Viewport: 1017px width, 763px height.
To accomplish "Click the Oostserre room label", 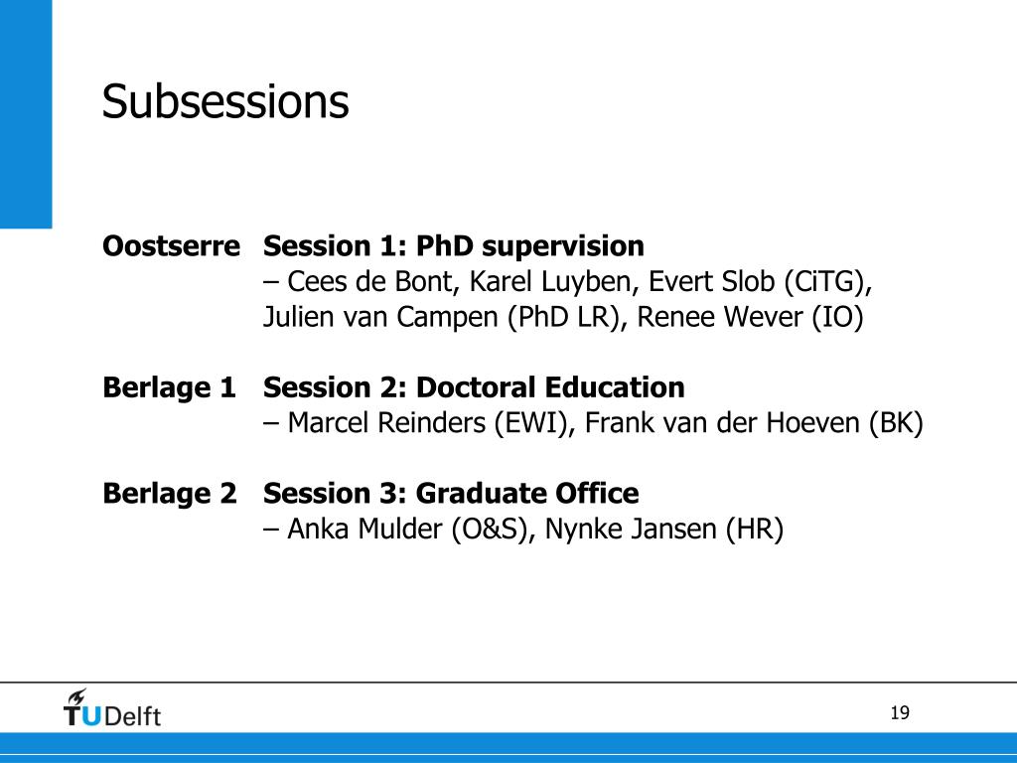I will tap(171, 246).
